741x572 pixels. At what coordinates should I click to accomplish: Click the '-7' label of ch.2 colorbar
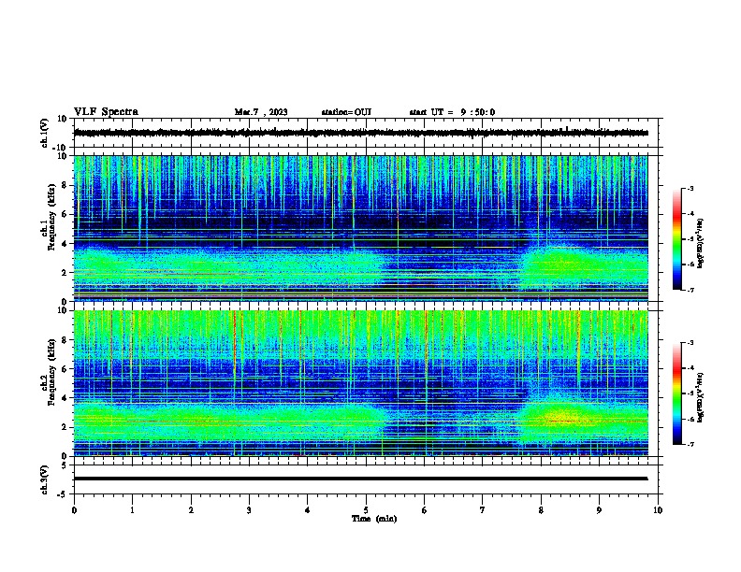click(690, 444)
